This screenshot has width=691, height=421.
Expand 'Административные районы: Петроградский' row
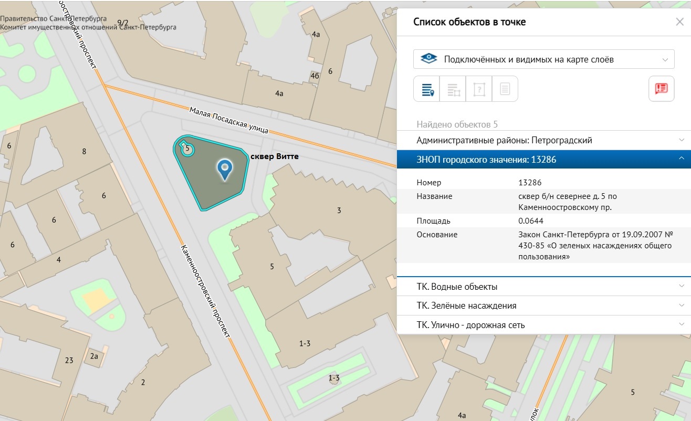click(x=543, y=140)
